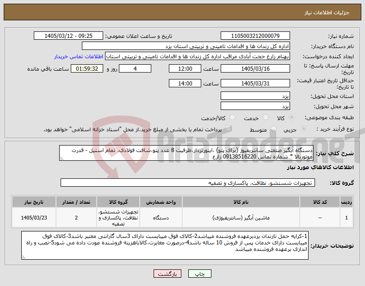Click the row number cell 1

[x=346, y=218]
